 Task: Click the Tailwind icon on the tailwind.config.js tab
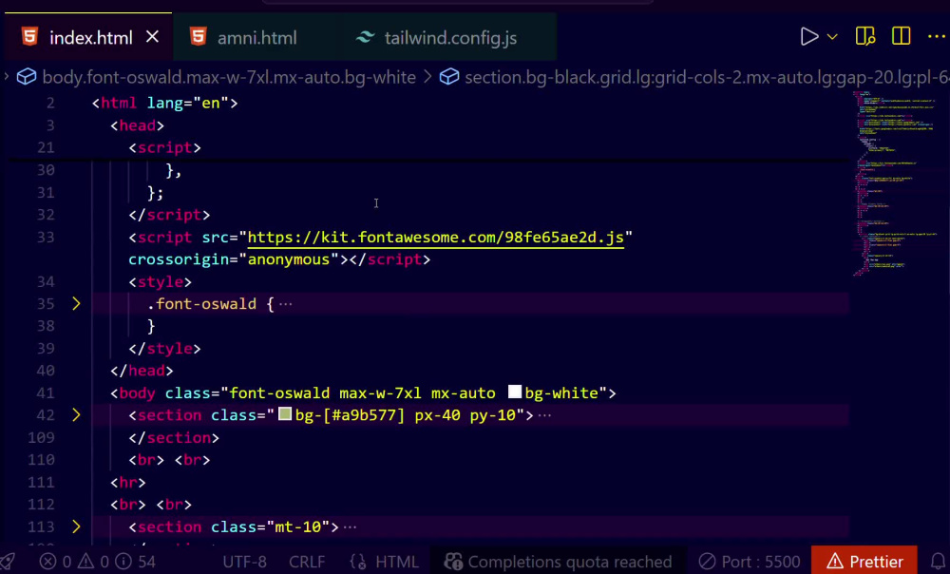(x=365, y=38)
